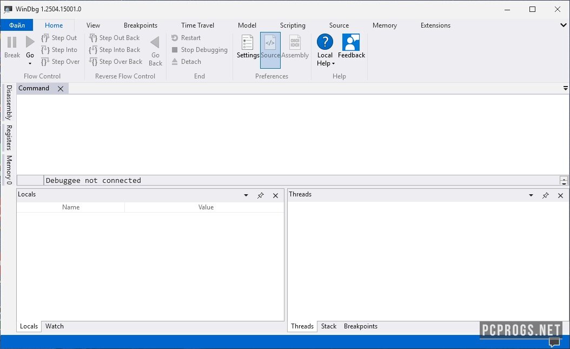570x349 pixels.
Task: Open the Source ribbon tab
Action: pos(339,25)
